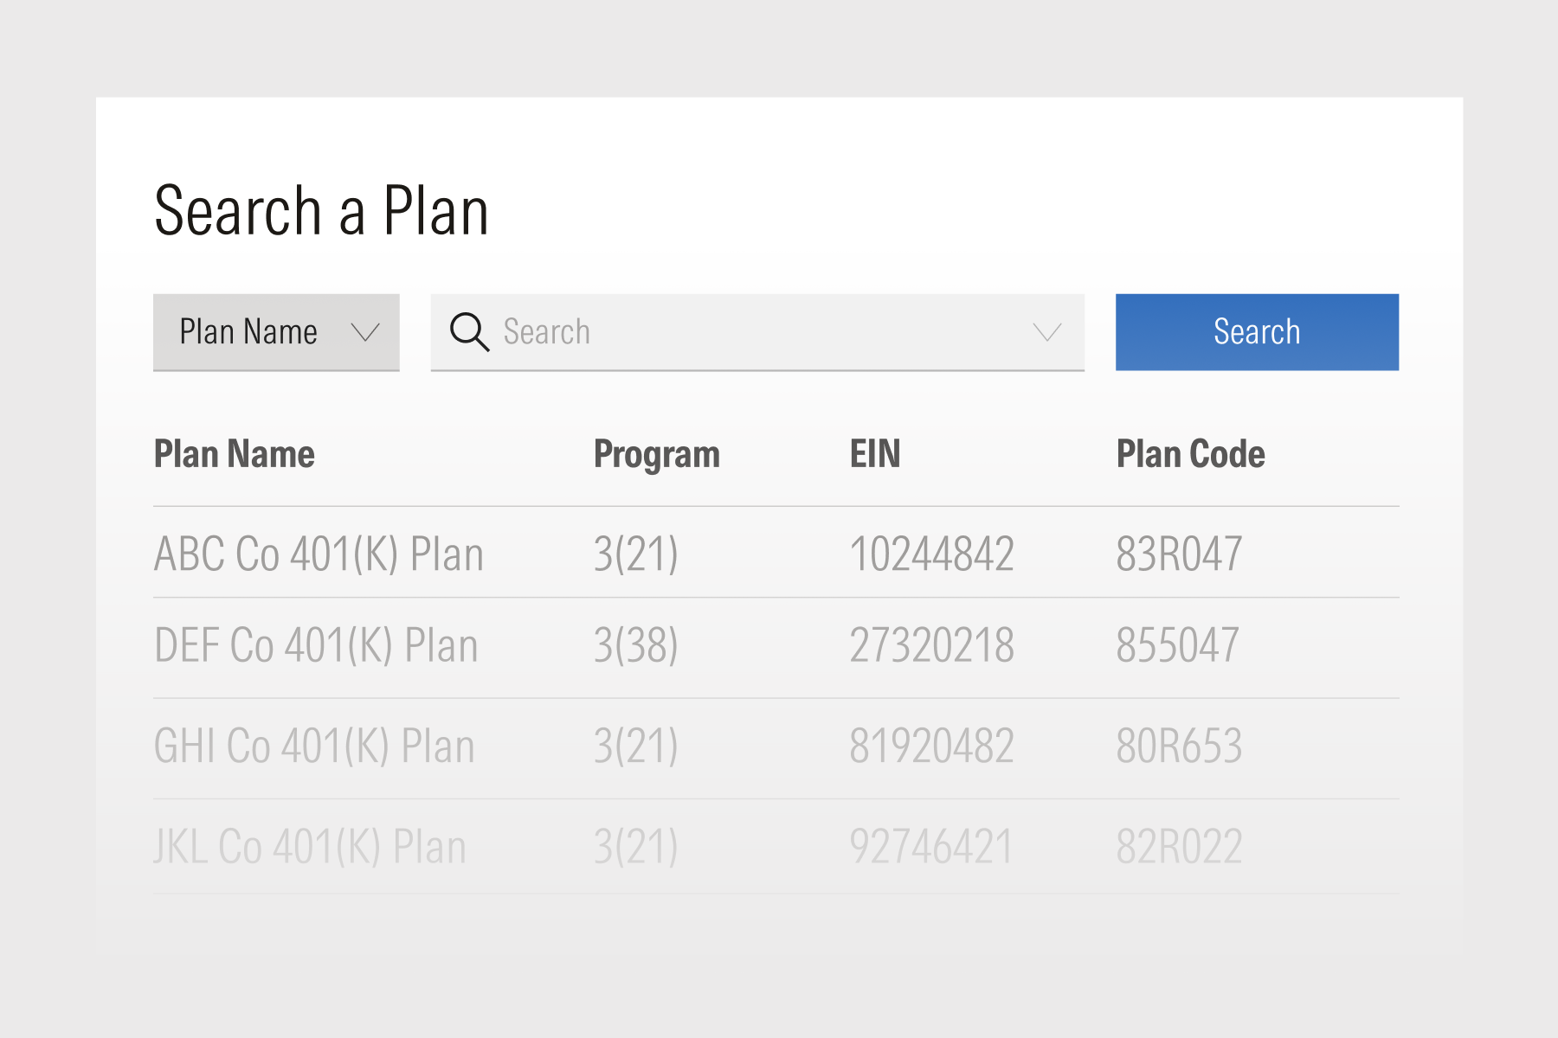
Task: Click EIN 10244842 for ABC Co
Action: [932, 554]
